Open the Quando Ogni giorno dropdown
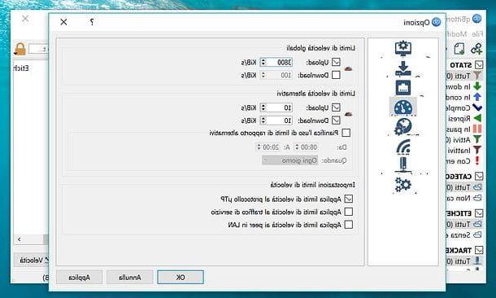 coord(289,160)
